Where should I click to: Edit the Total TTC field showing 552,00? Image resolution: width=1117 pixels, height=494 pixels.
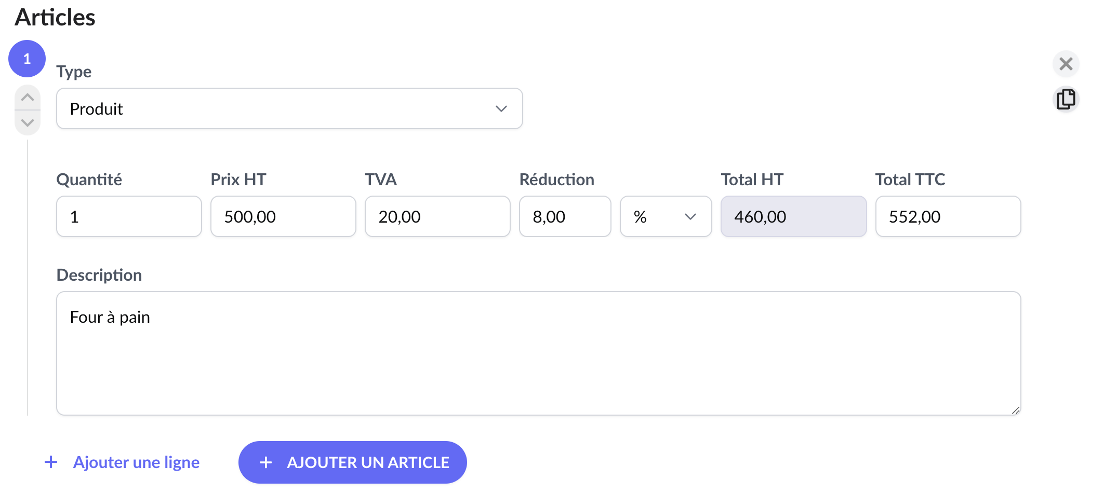(x=948, y=216)
